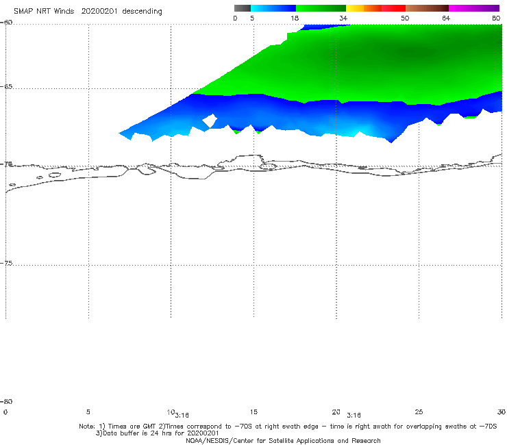Click the date '20200201' in the title

coord(99,11)
